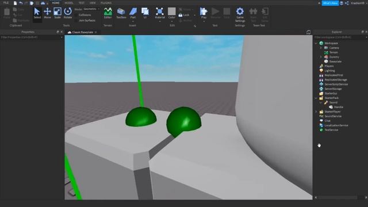Close the Properties panel
368x207 pixels.
pos(62,32)
